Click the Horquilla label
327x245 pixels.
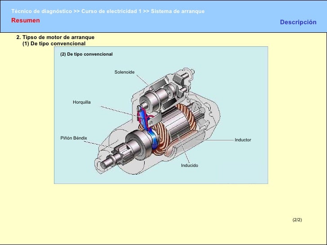point(82,102)
